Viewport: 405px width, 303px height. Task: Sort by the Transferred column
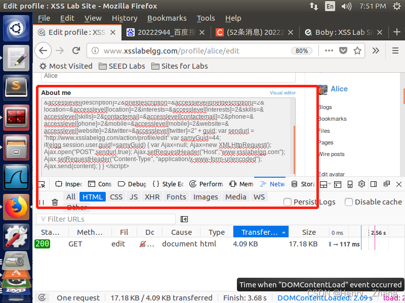pos(261,232)
